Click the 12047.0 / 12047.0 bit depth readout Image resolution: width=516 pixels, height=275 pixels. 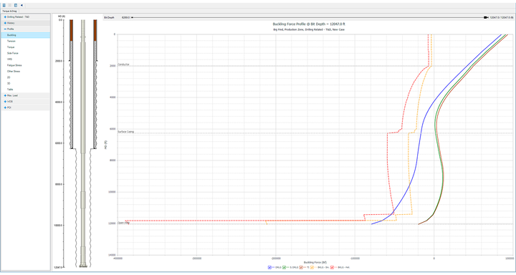(502, 17)
